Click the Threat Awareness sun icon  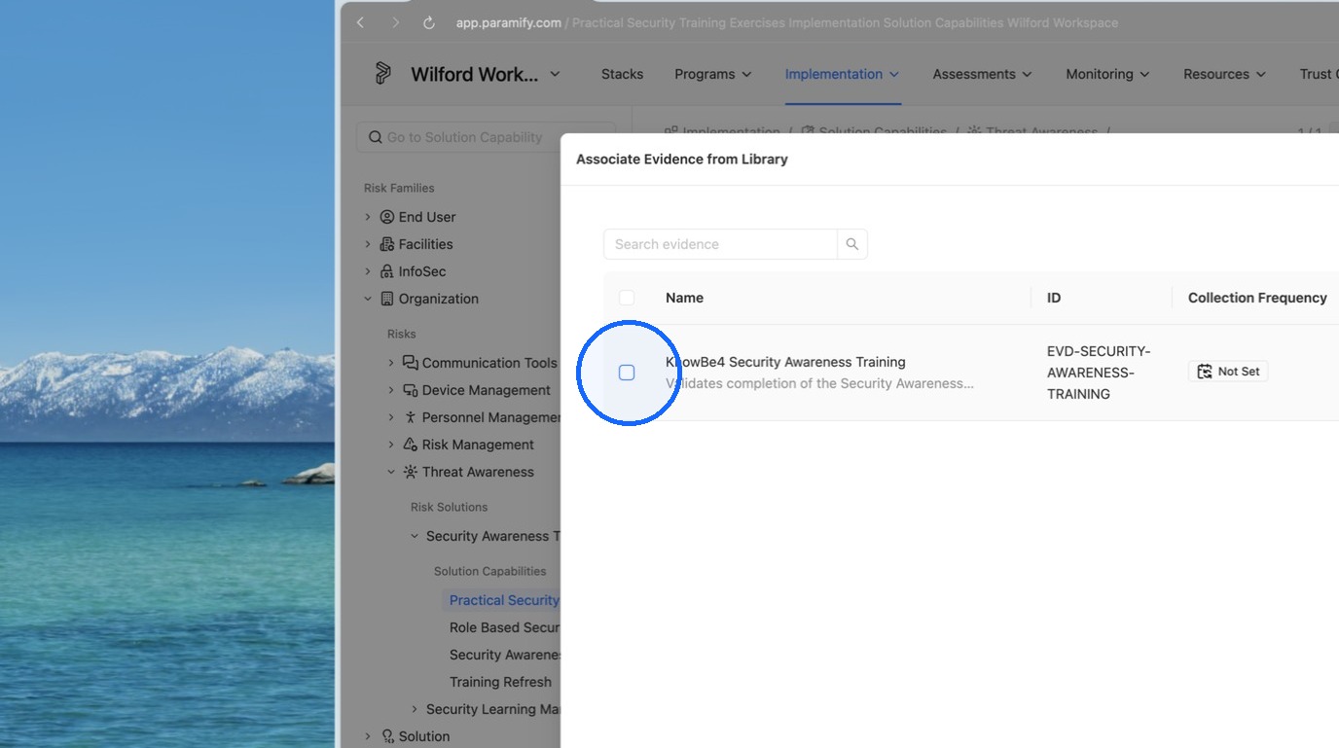click(x=411, y=472)
